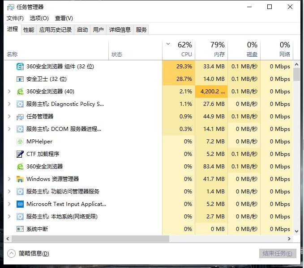Click the MPHelper process icon

(x=20, y=142)
